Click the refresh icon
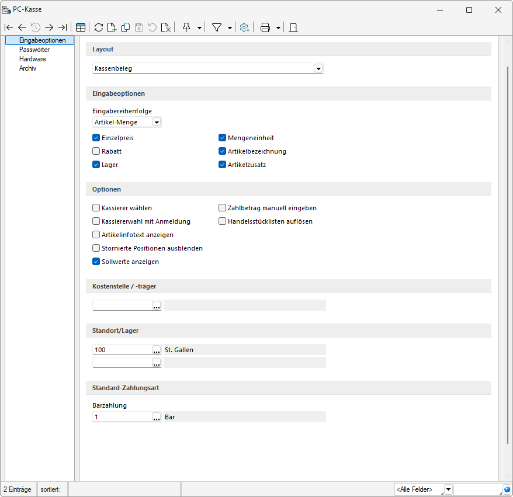 (98, 27)
